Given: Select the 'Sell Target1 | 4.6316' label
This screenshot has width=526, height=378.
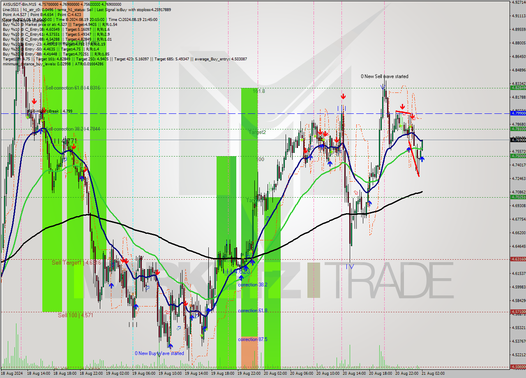Looking at the screenshot, I should point(76,262).
